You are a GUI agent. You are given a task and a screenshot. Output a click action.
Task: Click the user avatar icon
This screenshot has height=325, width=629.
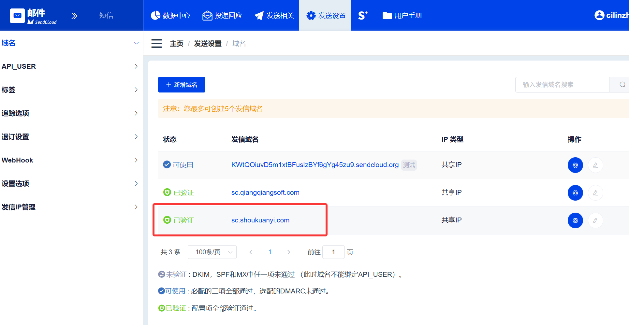pyautogui.click(x=599, y=15)
